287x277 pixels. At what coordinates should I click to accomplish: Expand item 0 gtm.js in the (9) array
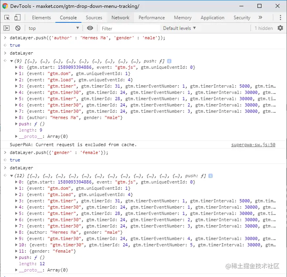tap(16, 67)
